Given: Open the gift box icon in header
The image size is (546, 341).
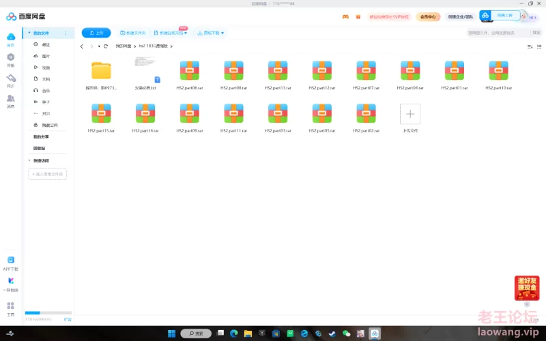Looking at the screenshot, I should [x=358, y=16].
